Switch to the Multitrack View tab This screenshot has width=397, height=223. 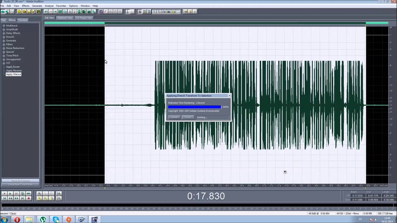65,18
